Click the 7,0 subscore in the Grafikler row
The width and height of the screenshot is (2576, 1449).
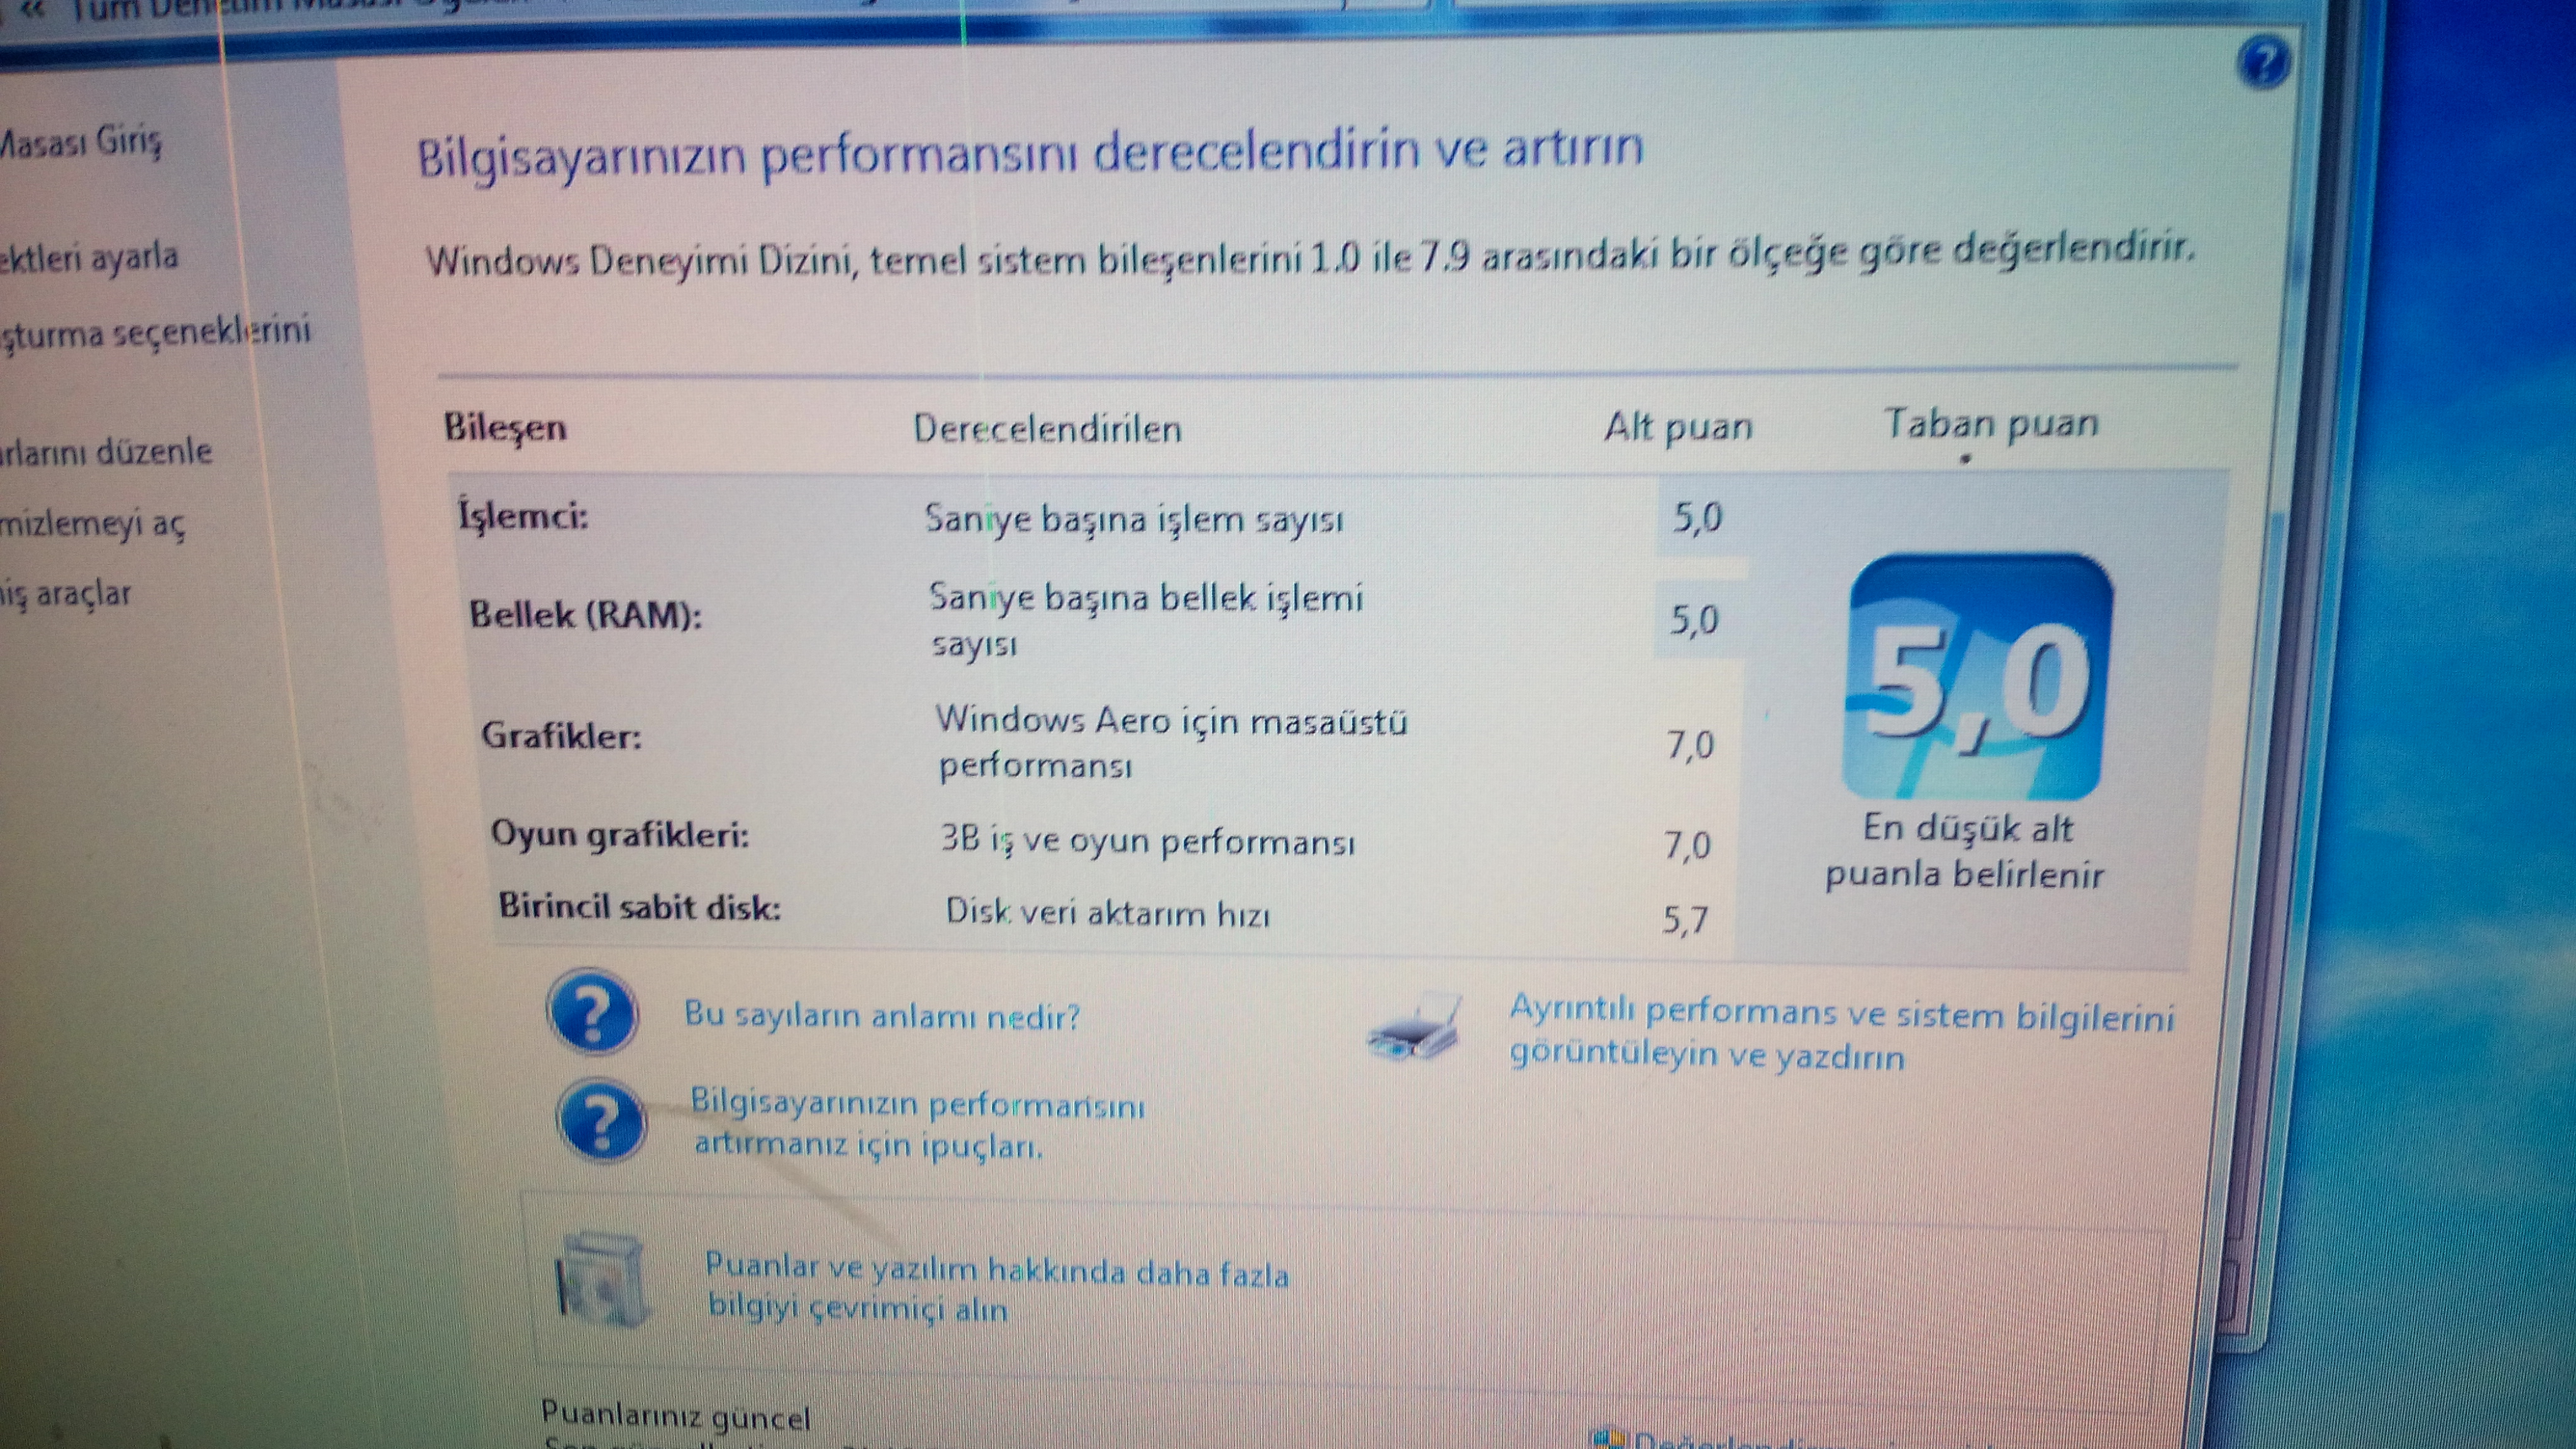tap(1690, 745)
